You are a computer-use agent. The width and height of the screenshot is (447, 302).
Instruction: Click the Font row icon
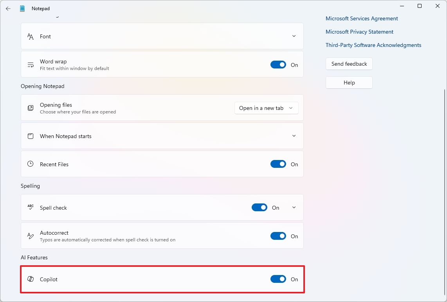[31, 36]
